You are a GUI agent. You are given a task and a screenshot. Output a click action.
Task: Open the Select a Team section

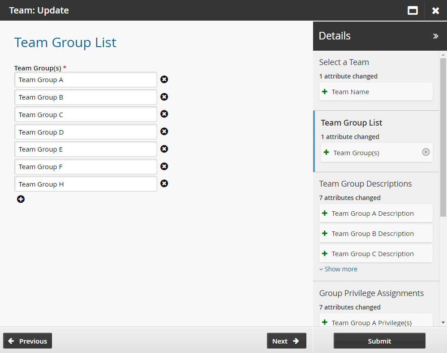tap(344, 62)
